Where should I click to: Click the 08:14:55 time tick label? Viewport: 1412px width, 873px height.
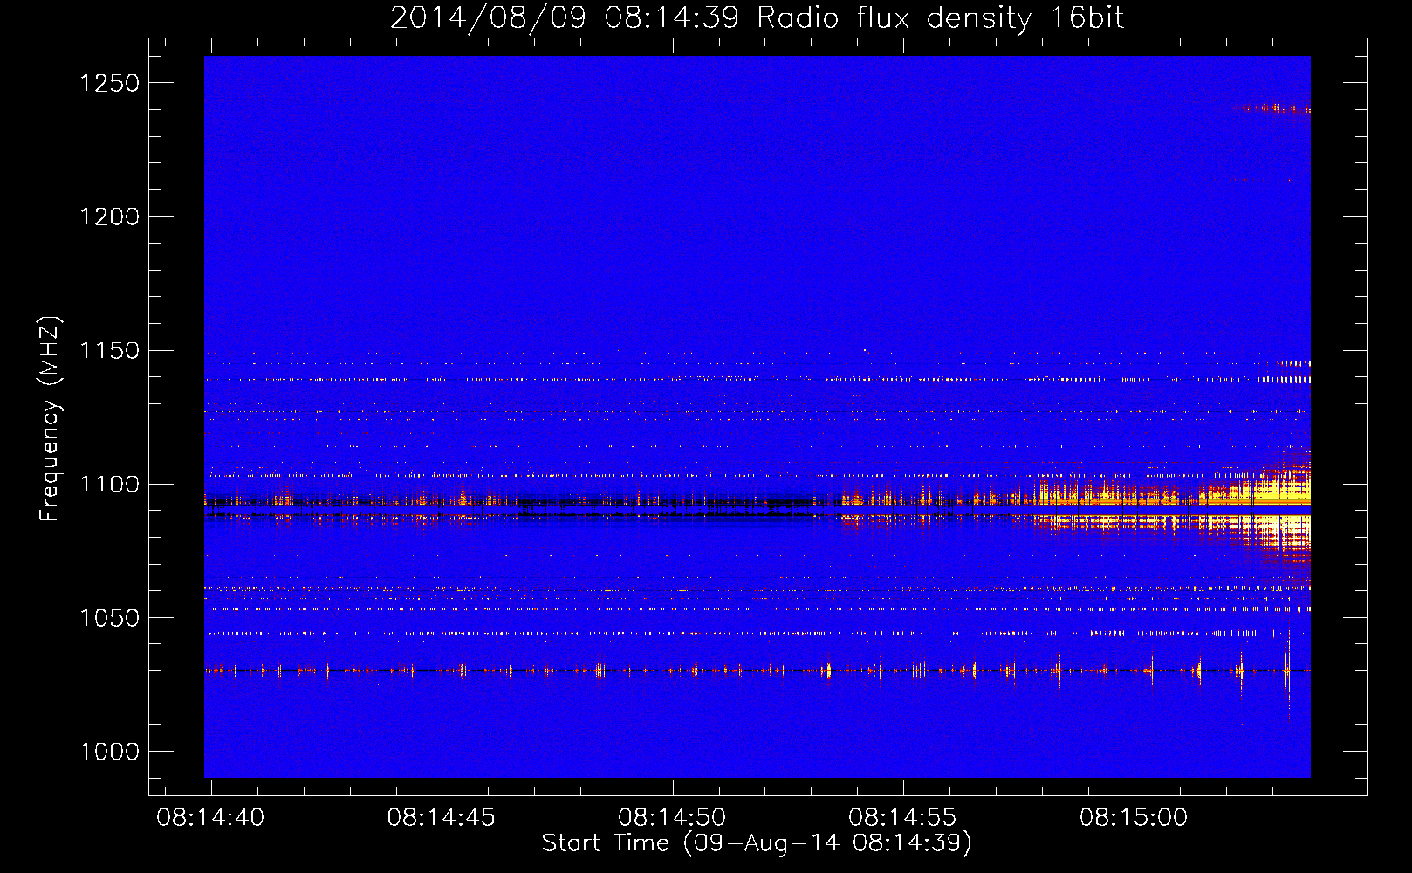point(902,817)
